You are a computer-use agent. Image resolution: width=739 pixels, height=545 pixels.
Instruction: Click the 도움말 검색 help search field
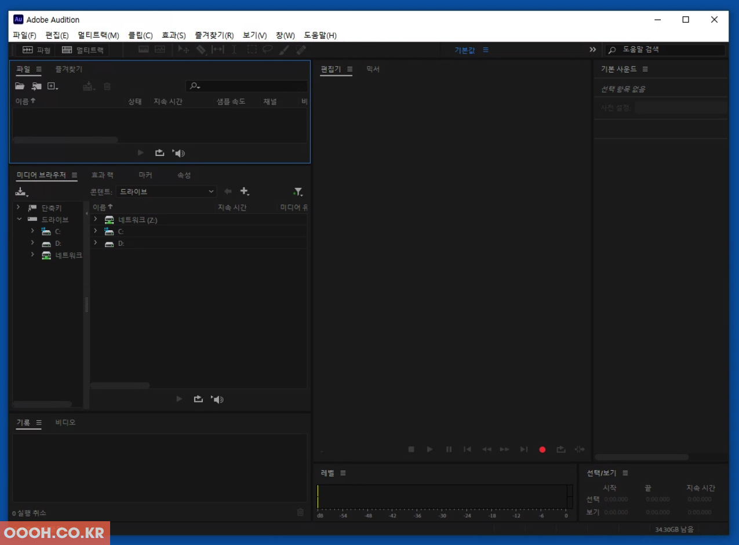click(x=666, y=50)
